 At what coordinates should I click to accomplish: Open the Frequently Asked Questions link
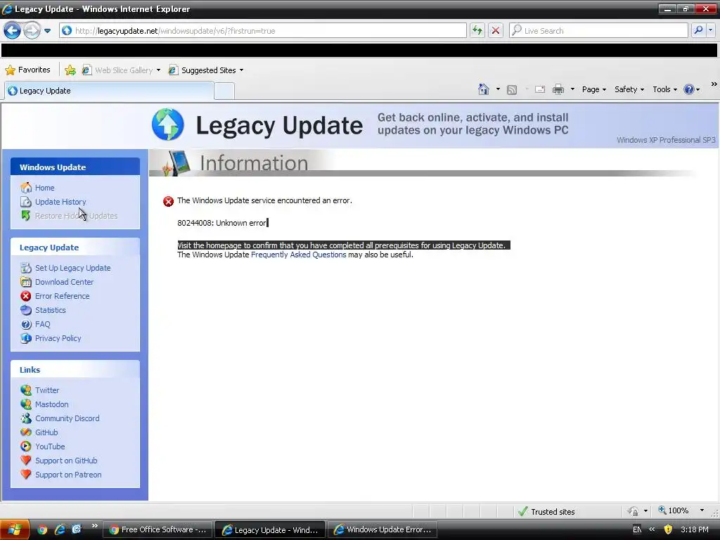tap(298, 255)
